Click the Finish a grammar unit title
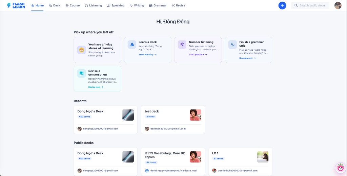 (252, 44)
